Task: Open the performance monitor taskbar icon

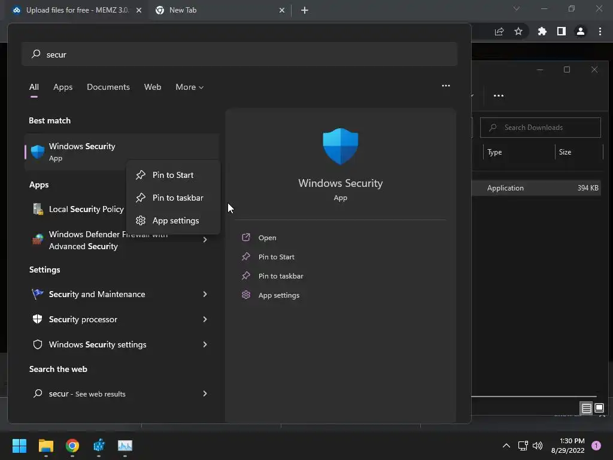Action: 125,446
